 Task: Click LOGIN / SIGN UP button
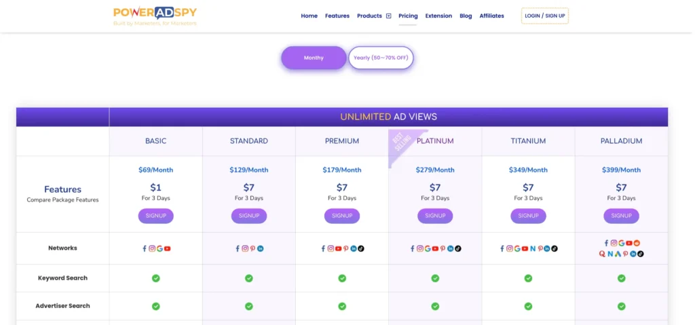click(544, 16)
